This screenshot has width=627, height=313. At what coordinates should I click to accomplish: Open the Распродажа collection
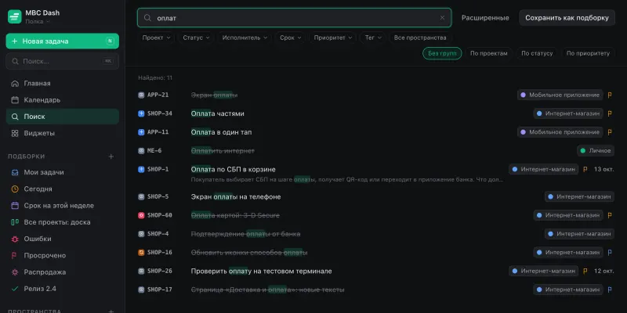coord(63,272)
